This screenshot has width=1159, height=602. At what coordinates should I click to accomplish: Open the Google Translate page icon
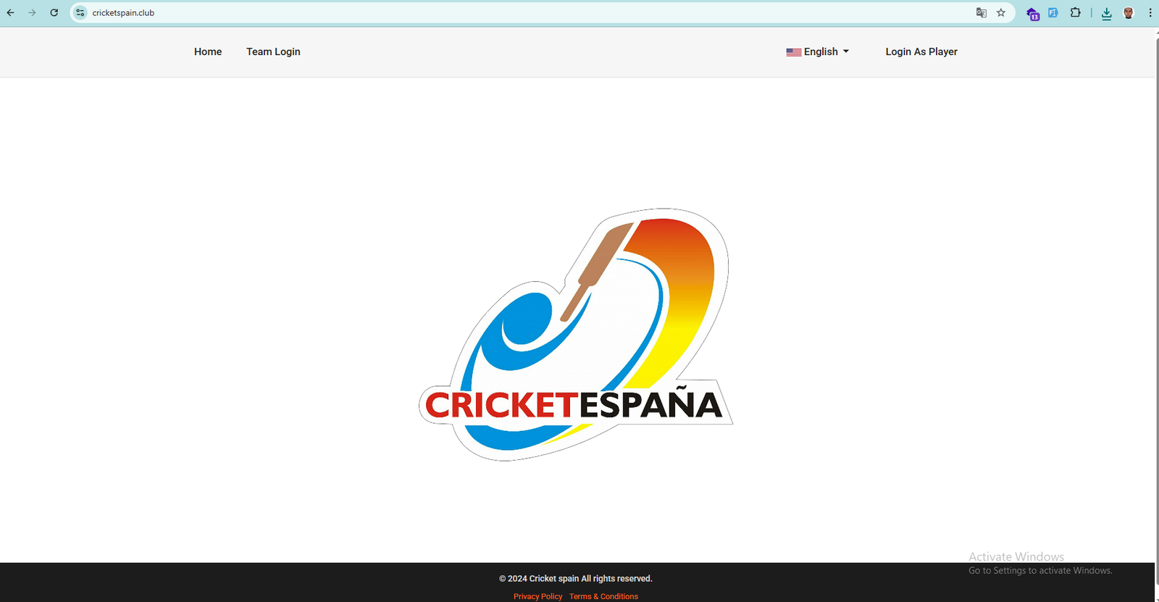(x=982, y=13)
